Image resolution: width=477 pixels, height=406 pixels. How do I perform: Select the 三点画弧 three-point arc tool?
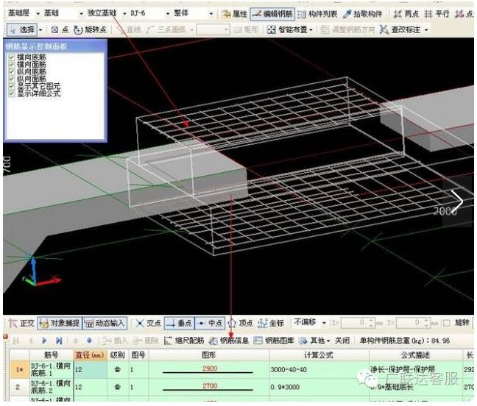click(x=166, y=29)
